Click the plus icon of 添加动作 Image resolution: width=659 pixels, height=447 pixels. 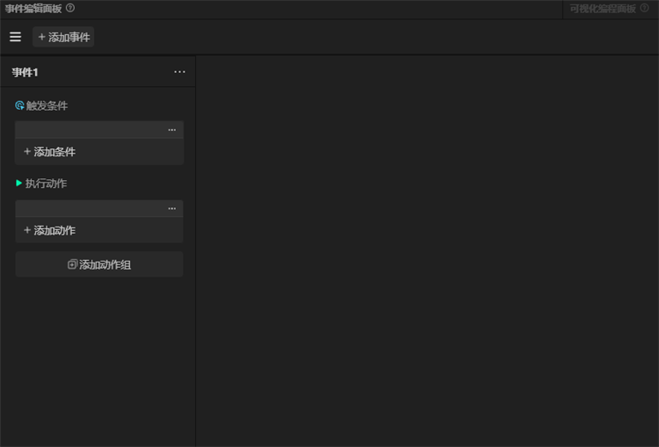pyautogui.click(x=27, y=230)
